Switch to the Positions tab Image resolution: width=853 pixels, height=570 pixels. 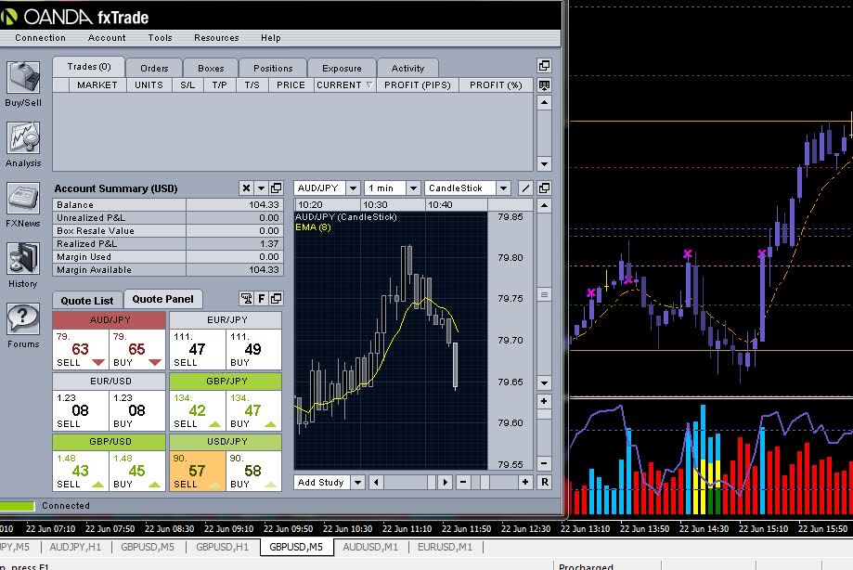click(273, 68)
